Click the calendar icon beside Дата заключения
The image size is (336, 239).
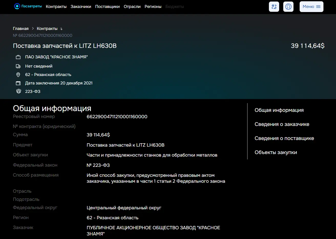tap(18, 83)
